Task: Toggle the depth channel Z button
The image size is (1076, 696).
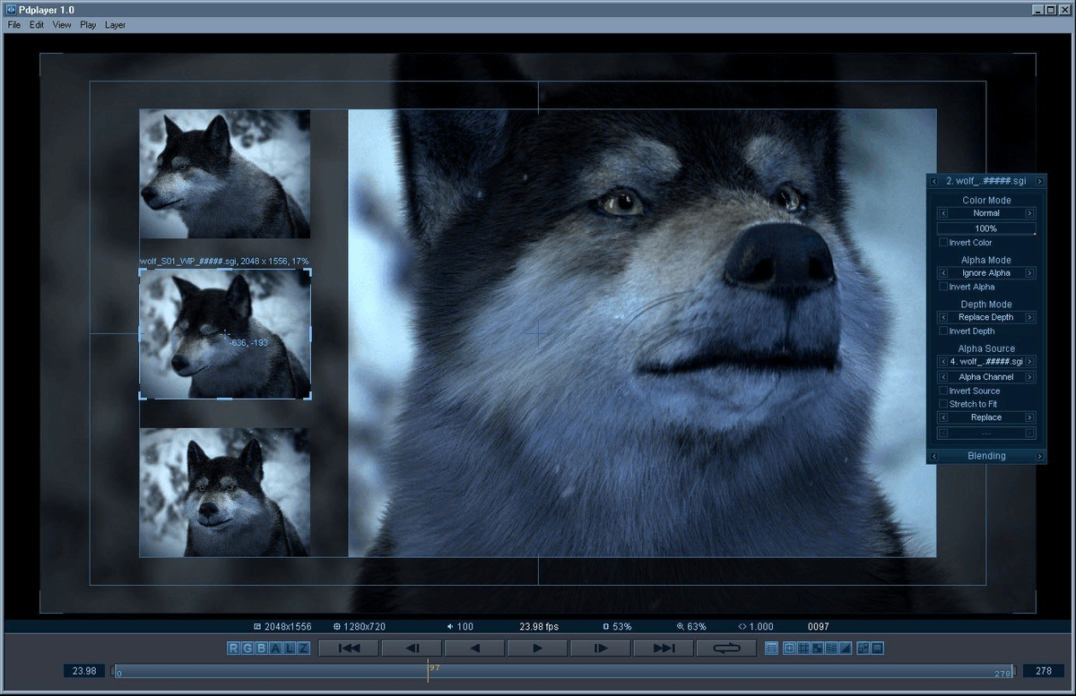Action: 303,649
